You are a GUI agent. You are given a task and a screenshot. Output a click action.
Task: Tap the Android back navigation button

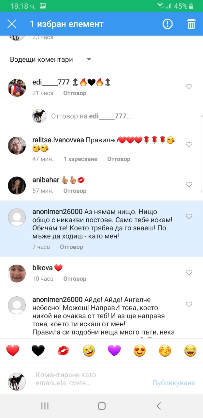158,406
